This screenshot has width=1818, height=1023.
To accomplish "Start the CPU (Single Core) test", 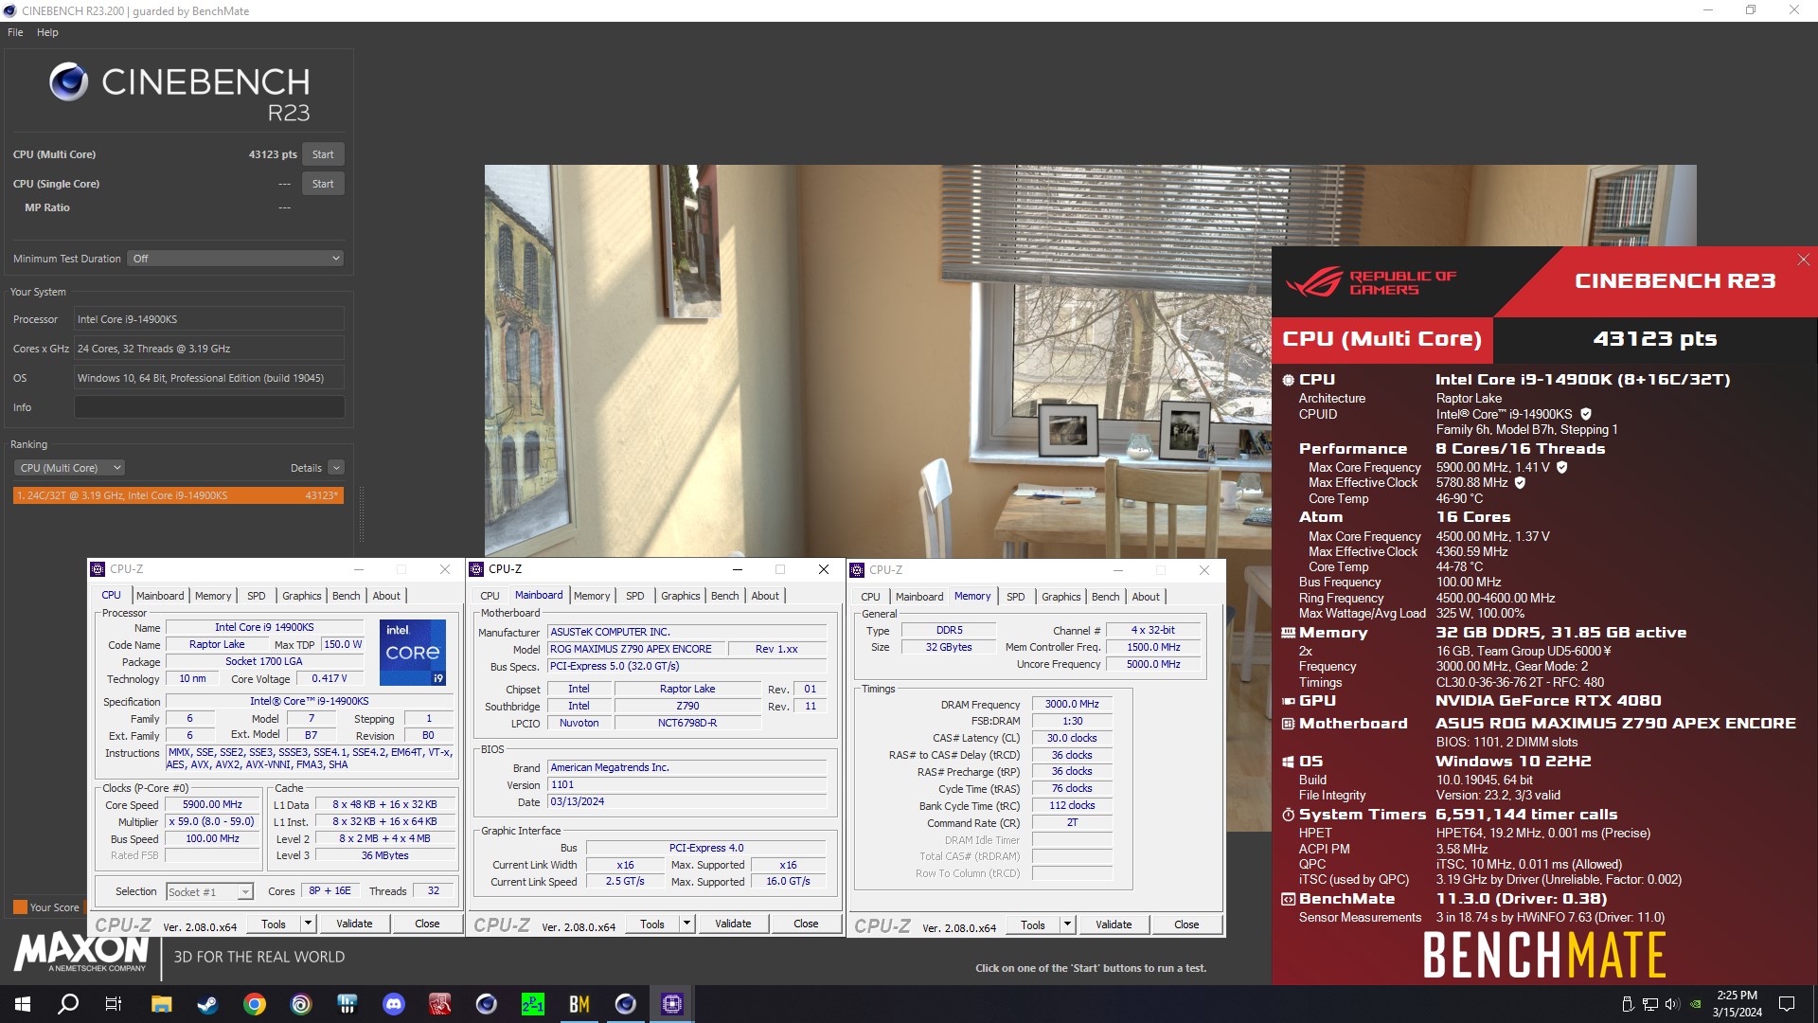I will [323, 184].
